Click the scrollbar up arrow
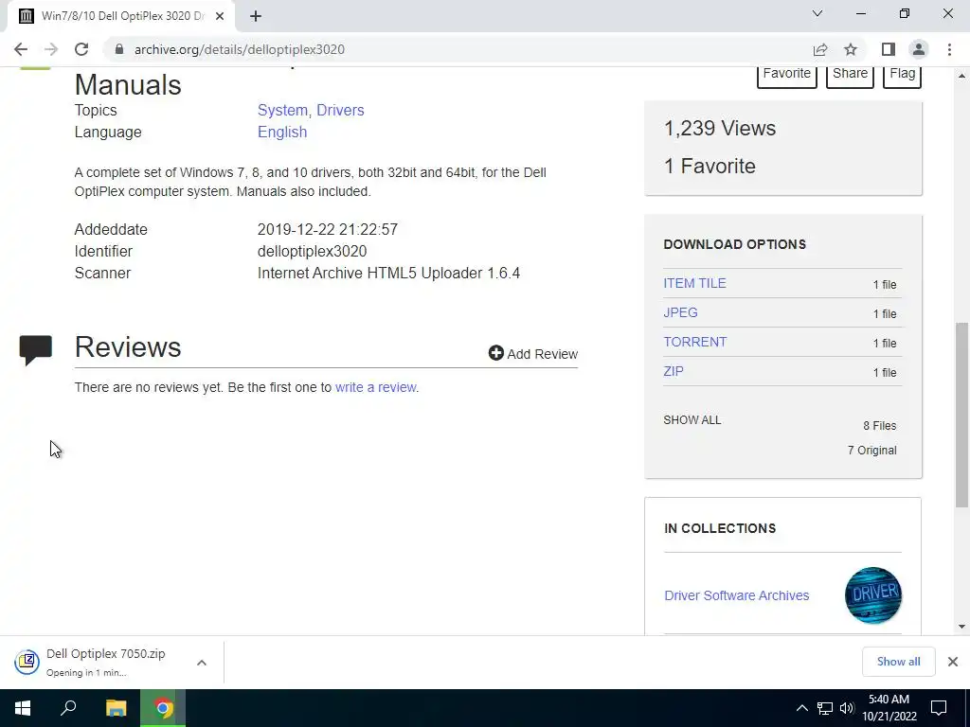The width and height of the screenshot is (970, 727). (961, 76)
